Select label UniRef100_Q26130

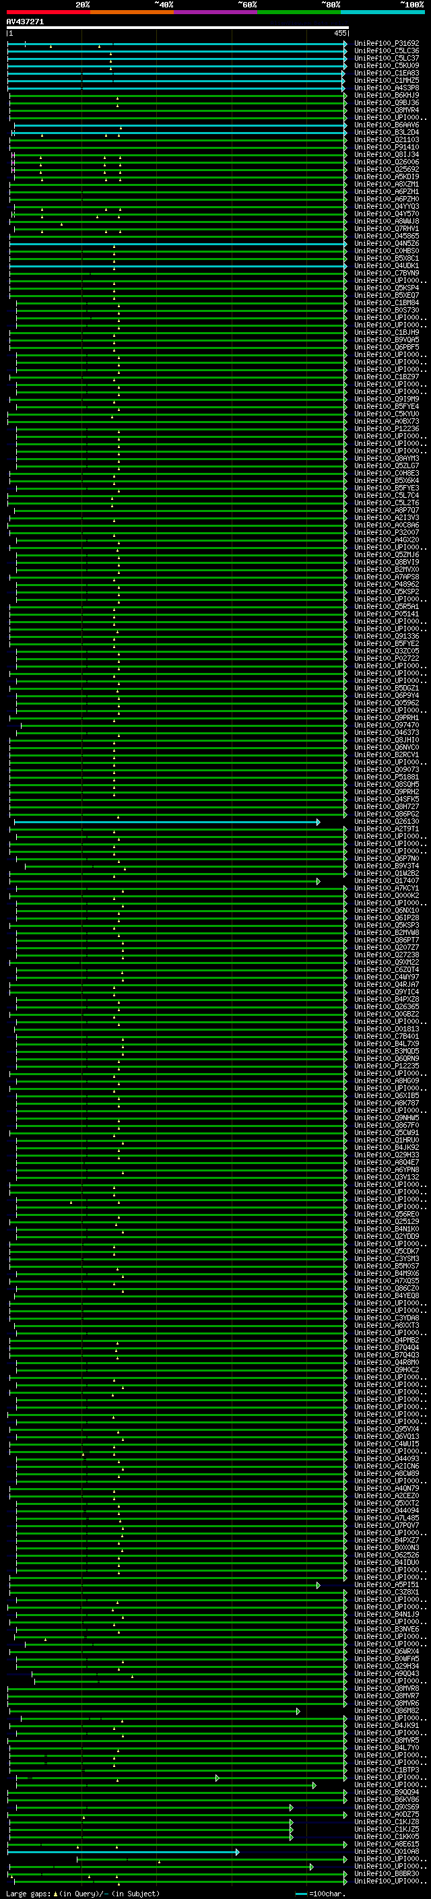click(387, 821)
